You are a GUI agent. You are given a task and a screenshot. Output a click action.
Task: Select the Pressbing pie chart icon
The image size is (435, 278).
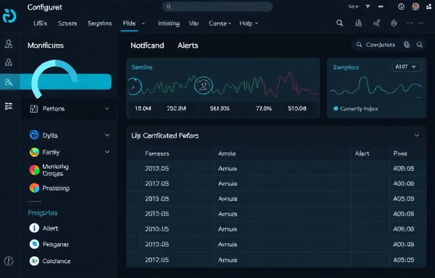click(34, 188)
